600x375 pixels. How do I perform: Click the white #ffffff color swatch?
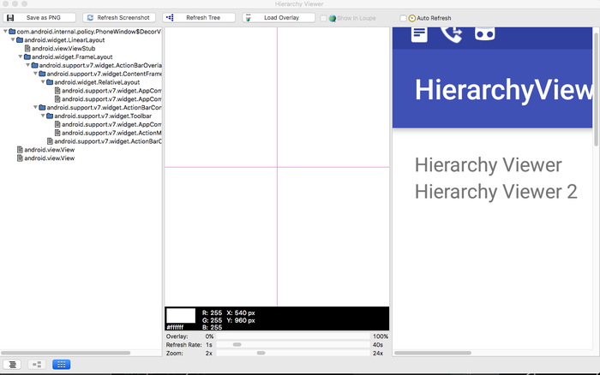pos(181,316)
